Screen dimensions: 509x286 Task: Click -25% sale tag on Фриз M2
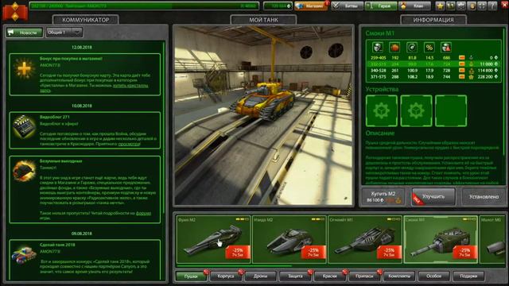click(x=238, y=253)
